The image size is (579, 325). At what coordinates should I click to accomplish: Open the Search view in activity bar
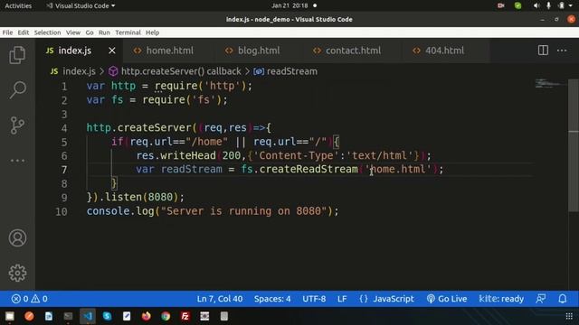[x=17, y=90]
